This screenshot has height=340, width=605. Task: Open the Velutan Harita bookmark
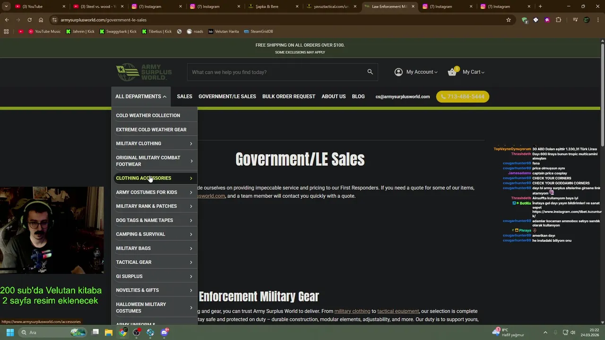(x=224, y=31)
